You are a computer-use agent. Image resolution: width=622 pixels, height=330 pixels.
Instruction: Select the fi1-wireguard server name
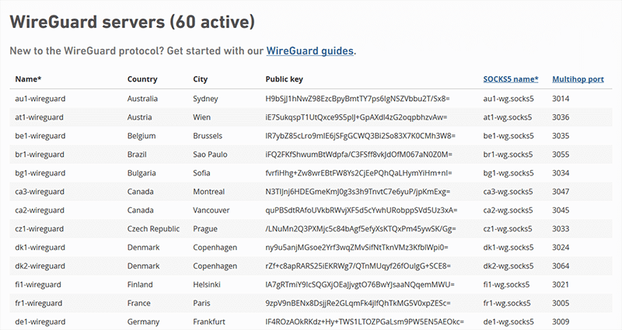click(x=38, y=285)
